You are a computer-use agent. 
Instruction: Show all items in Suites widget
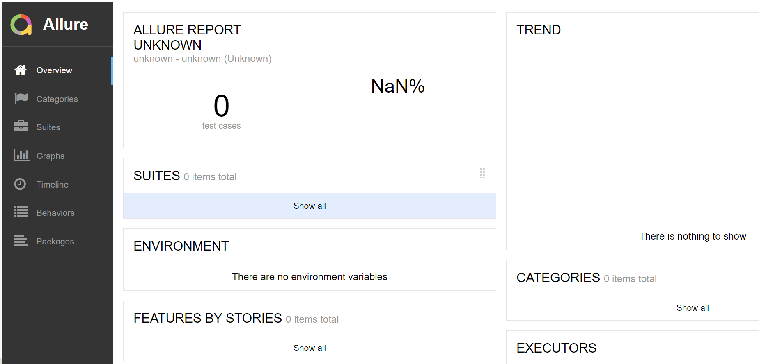point(310,206)
